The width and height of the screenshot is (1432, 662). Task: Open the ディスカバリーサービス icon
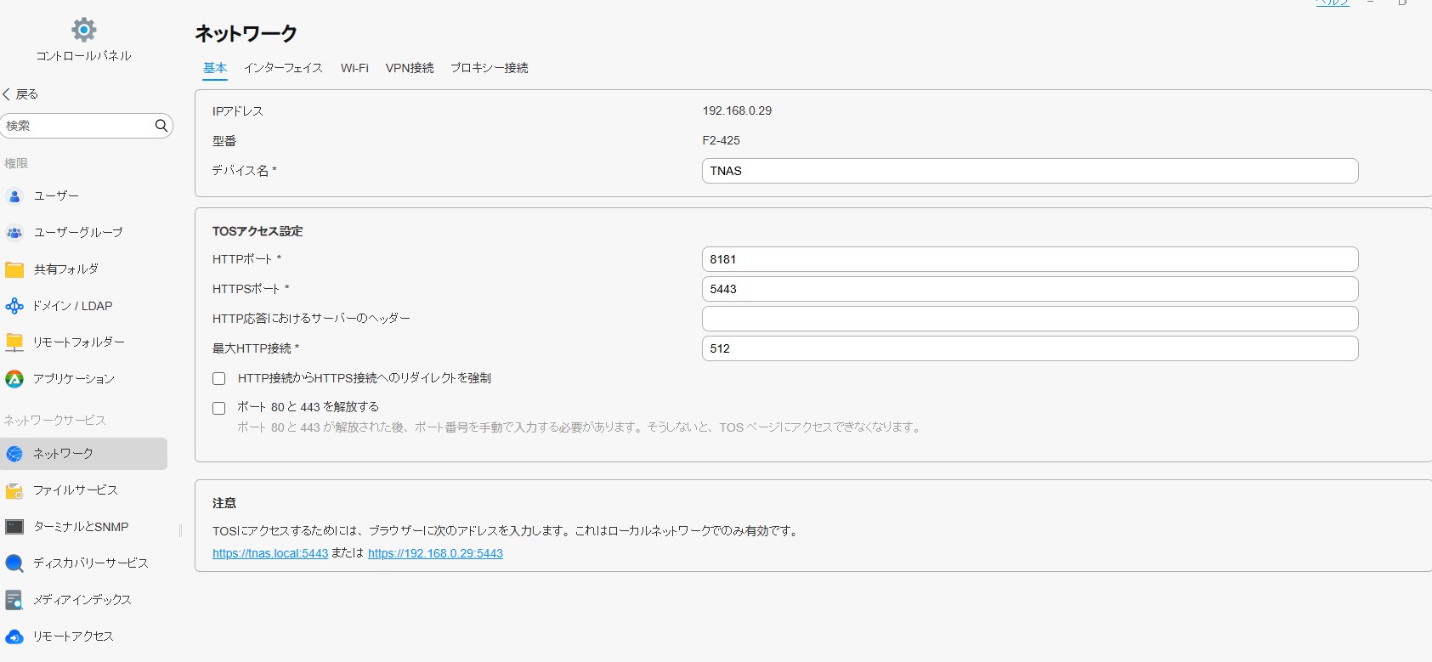click(x=14, y=563)
